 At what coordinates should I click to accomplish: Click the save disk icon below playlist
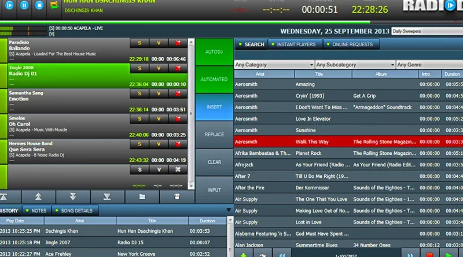pyautogui.click(x=177, y=196)
